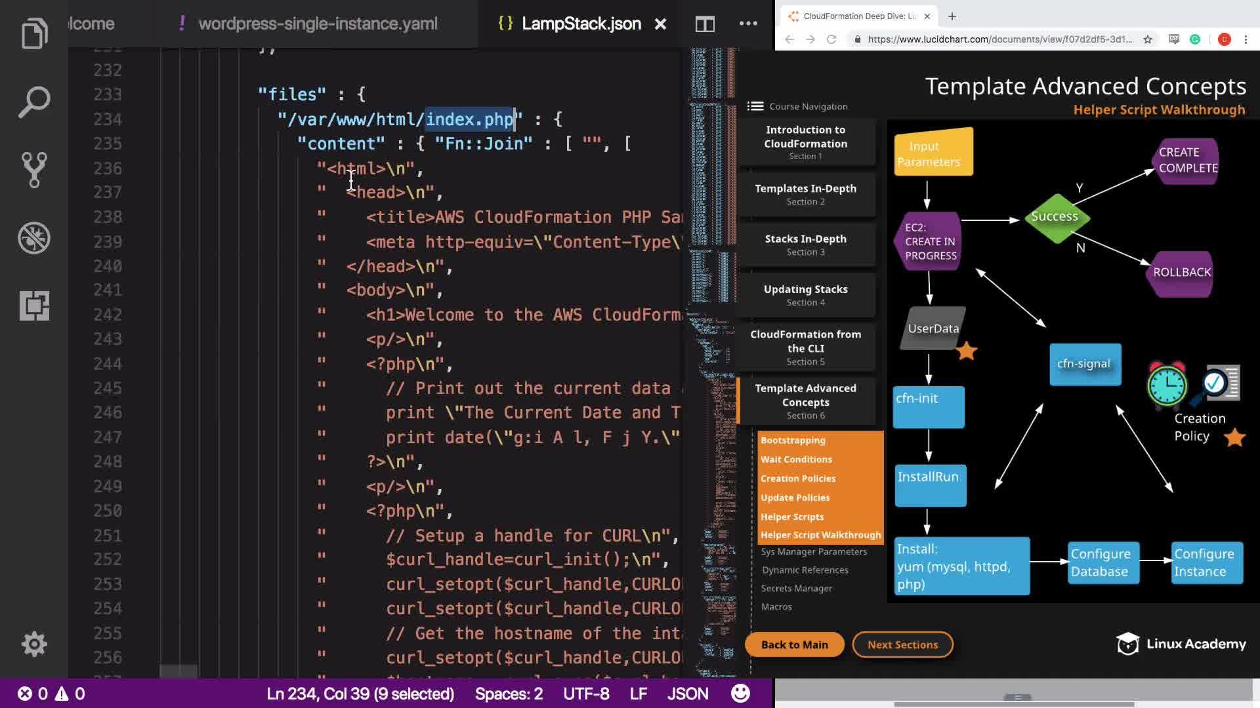Screen dimensions: 1260x708
Task: Click the Next Sections button
Action: coord(902,644)
